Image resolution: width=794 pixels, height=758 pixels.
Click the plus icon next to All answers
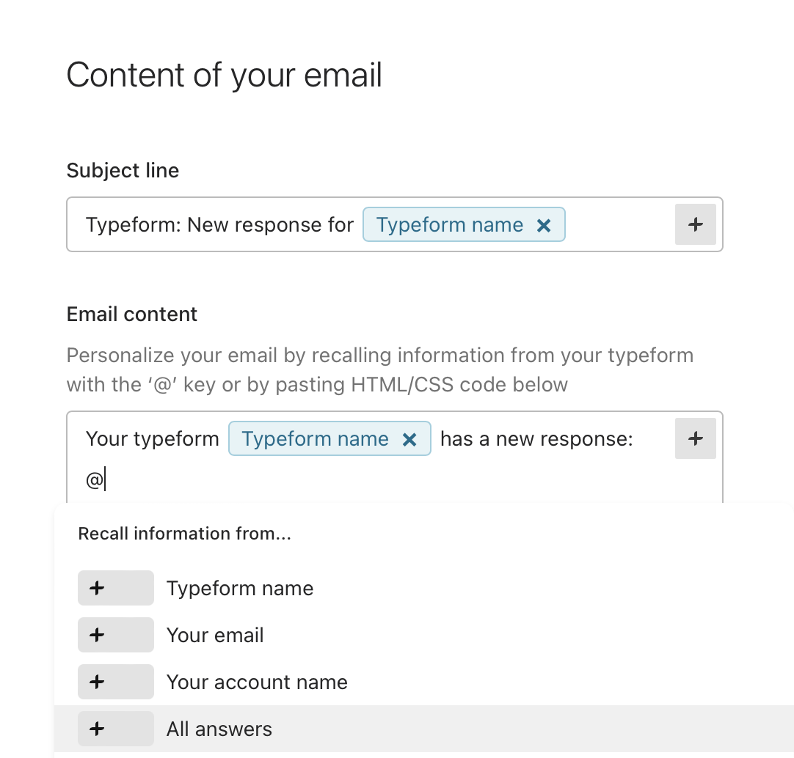click(x=115, y=728)
